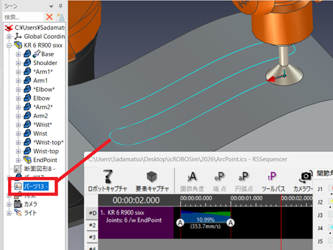333x250 pixels.
Task: Click the 円弧点 aP tool
Action: (244, 182)
